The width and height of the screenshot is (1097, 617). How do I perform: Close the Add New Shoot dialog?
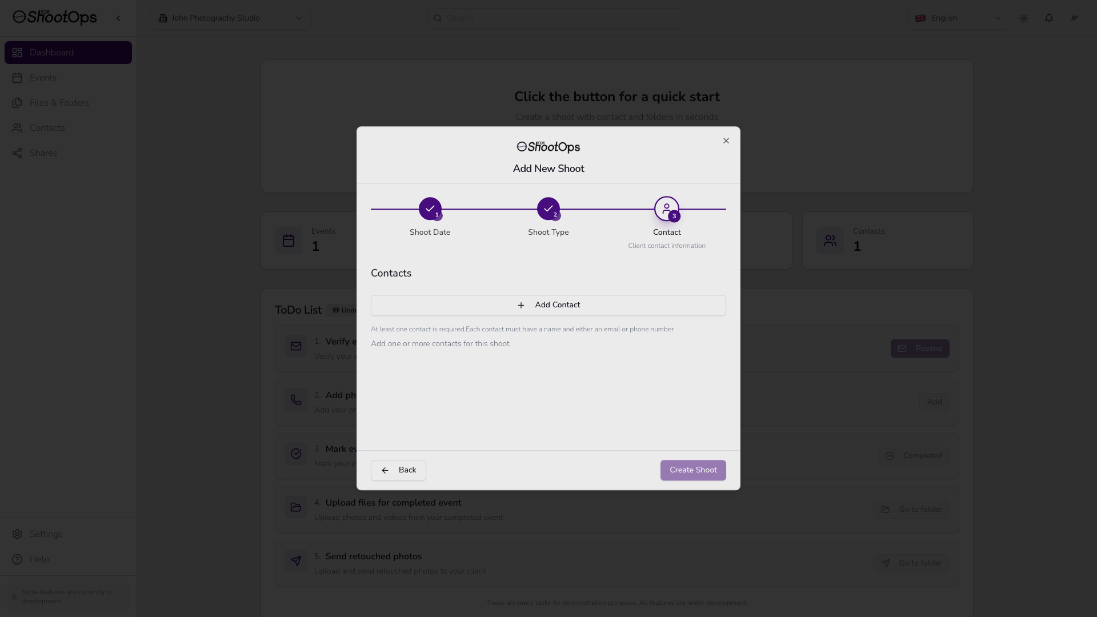(x=726, y=141)
